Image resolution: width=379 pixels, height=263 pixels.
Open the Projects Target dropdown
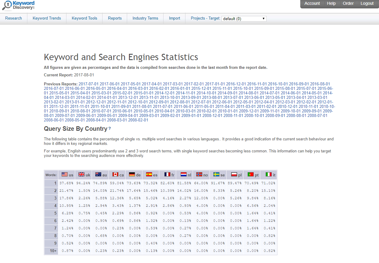[244, 19]
